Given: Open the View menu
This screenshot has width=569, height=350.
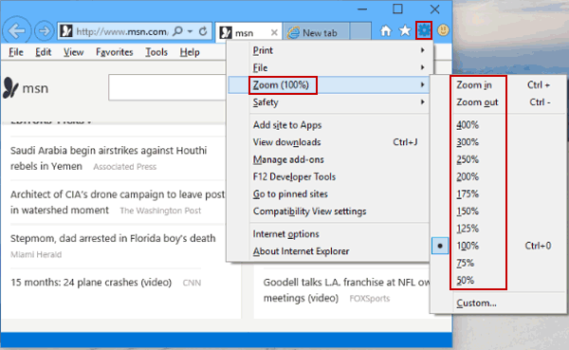Looking at the screenshot, I should (x=74, y=52).
